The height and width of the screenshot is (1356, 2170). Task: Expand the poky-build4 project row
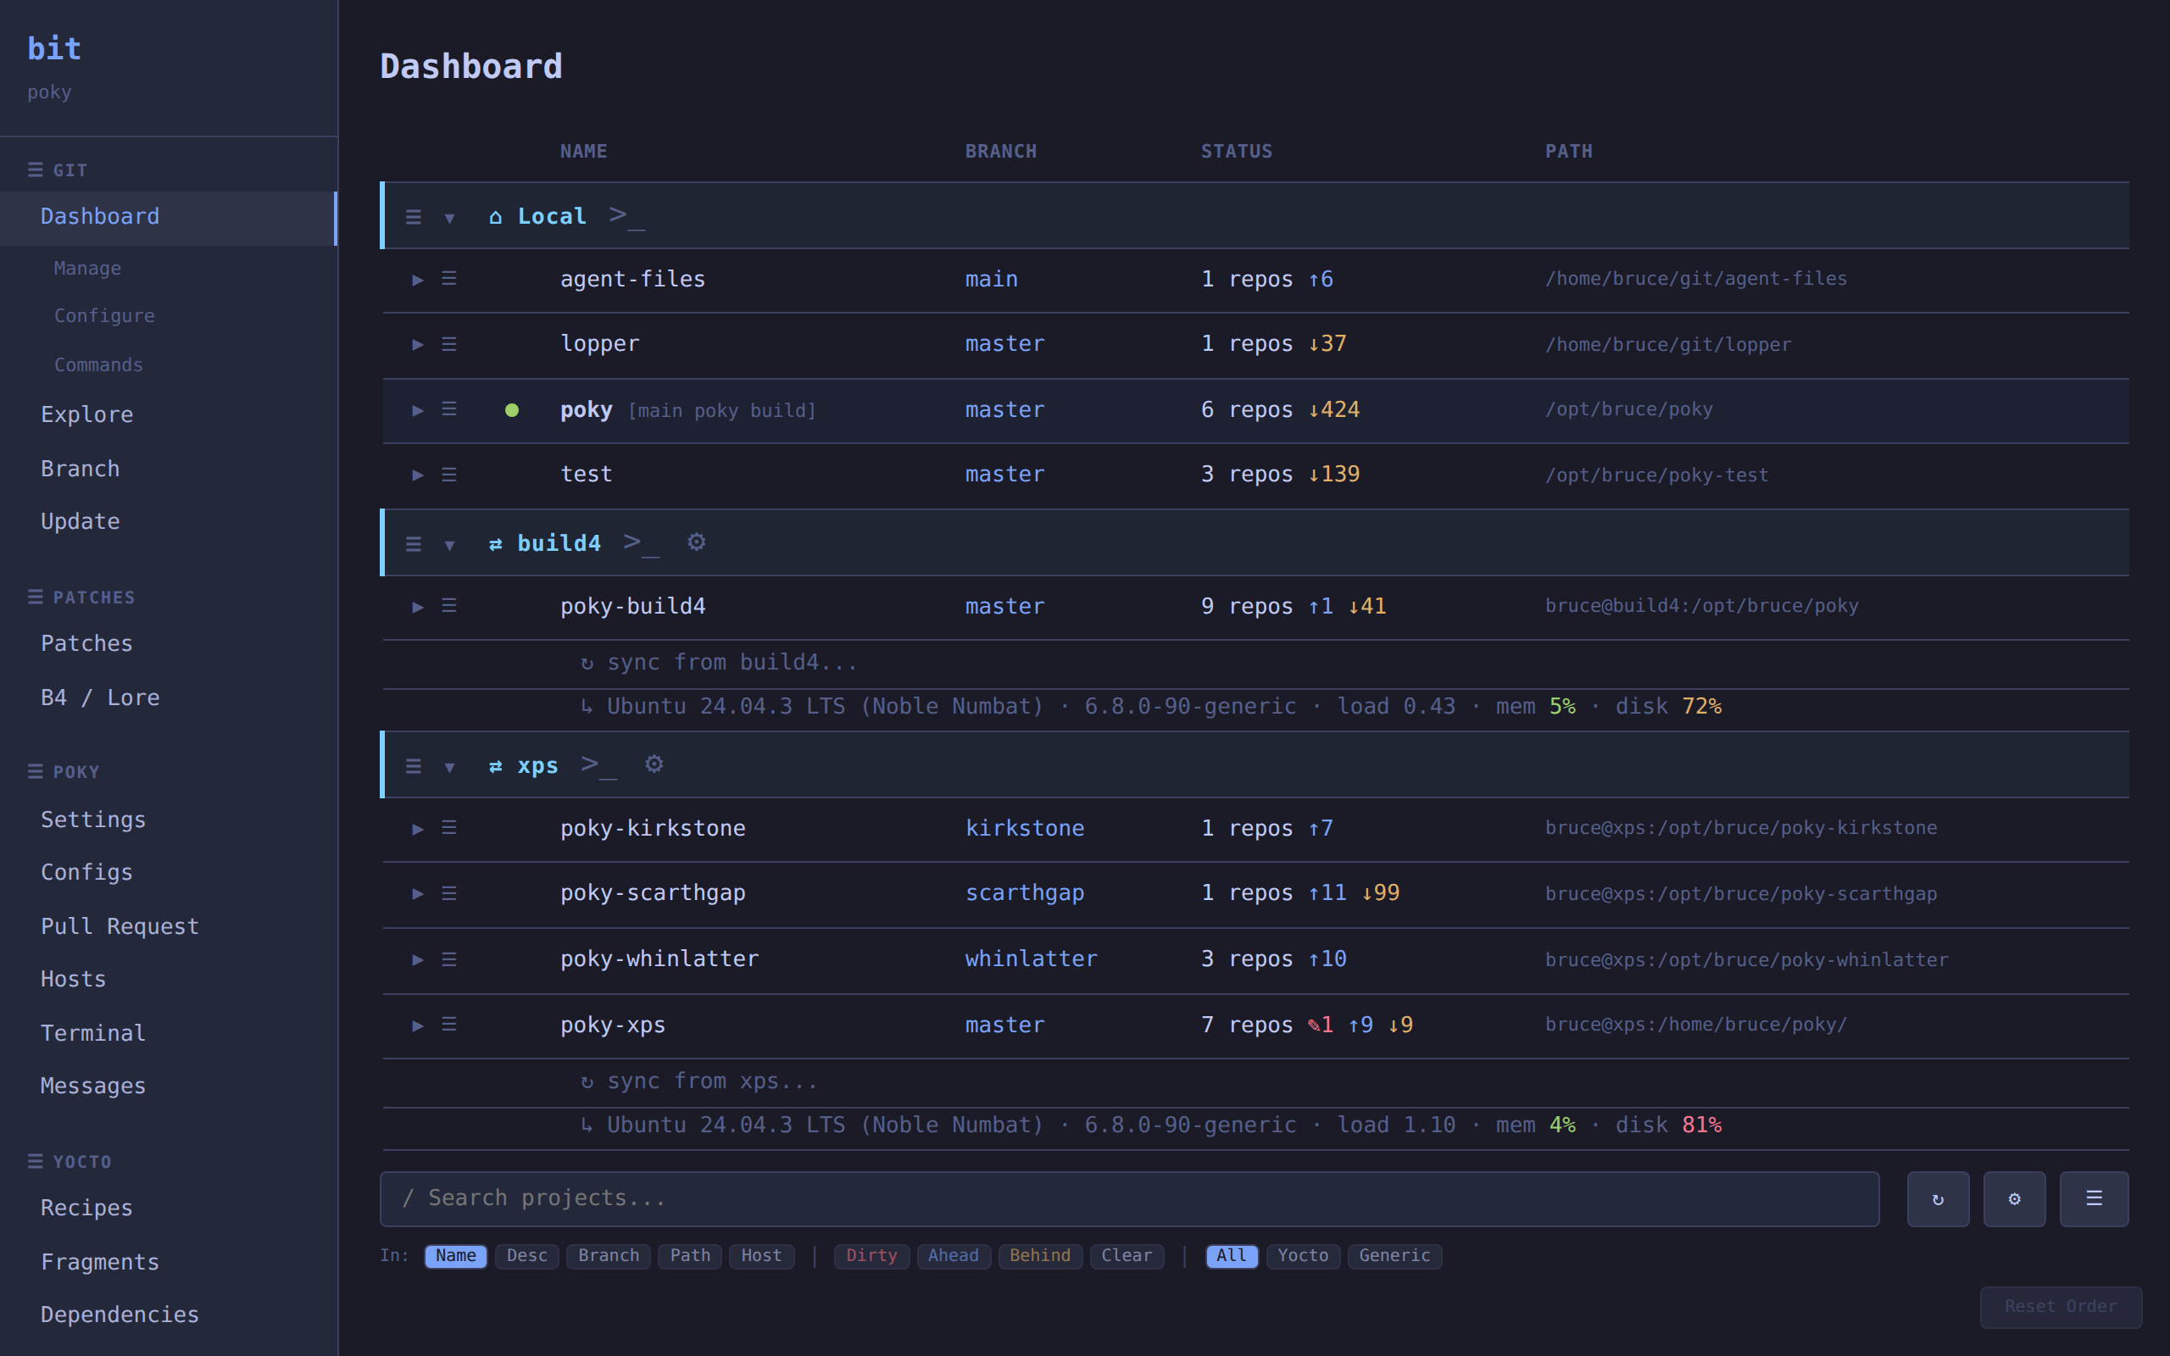418,607
